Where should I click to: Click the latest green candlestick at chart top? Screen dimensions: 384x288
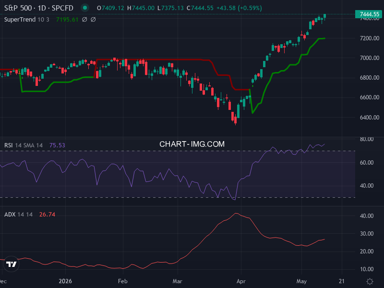pos(325,16)
